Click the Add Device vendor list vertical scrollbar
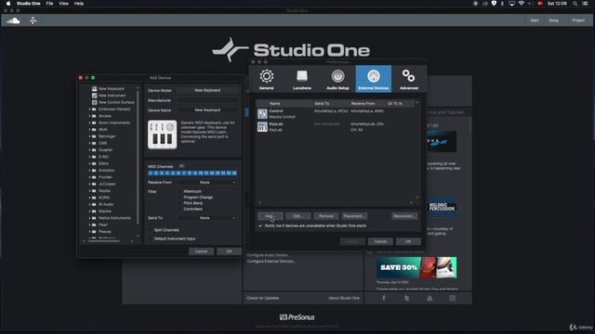Screen dimensions: 595x334 pos(138,159)
